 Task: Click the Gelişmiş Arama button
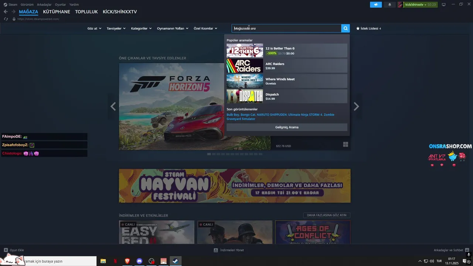click(x=287, y=127)
